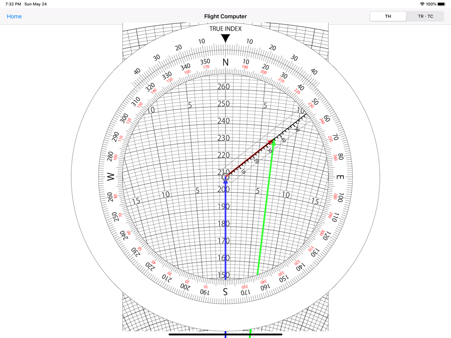This screenshot has height=338, width=451.
Task: Click the black 340 compass rose number
Action: [x=185, y=68]
